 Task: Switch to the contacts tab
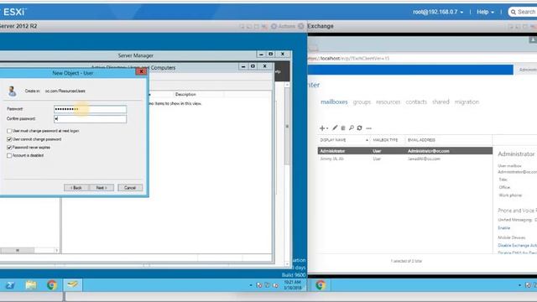(x=416, y=102)
